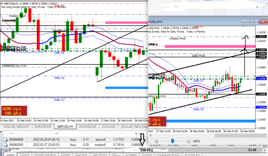The width and height of the screenshot is (268, 156).
Task: Click the order icon of ticket 260064869
Action: (6, 140)
